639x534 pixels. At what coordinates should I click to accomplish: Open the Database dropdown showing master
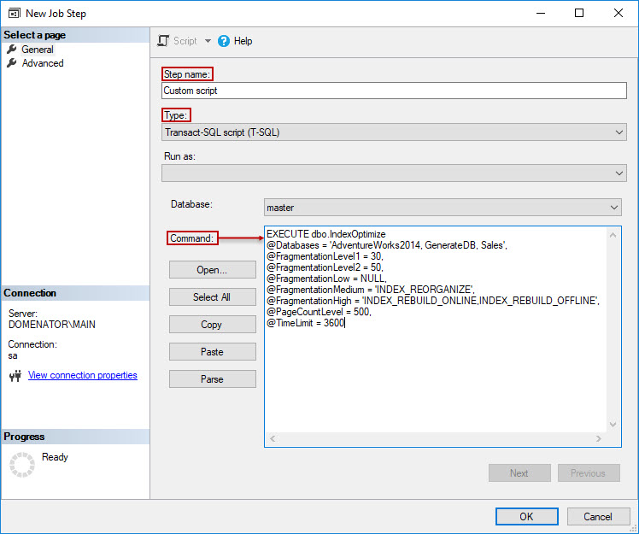click(443, 208)
